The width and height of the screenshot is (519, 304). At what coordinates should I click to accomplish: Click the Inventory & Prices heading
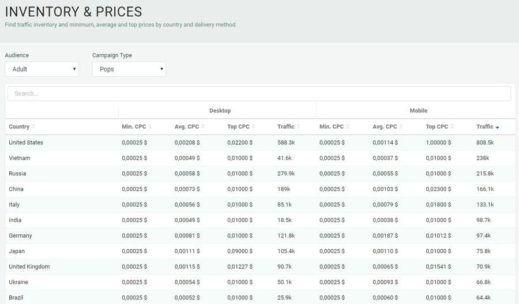point(73,12)
